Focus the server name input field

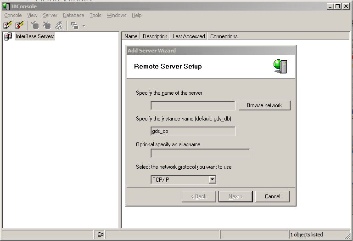point(193,106)
